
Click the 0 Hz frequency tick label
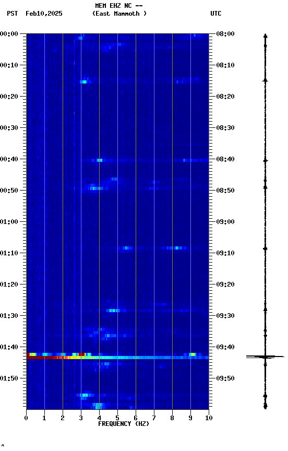click(26, 418)
